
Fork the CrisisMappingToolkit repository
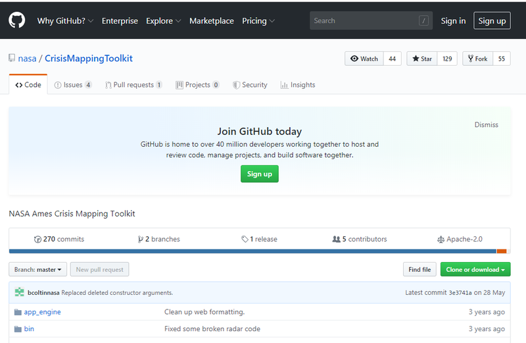pos(477,59)
